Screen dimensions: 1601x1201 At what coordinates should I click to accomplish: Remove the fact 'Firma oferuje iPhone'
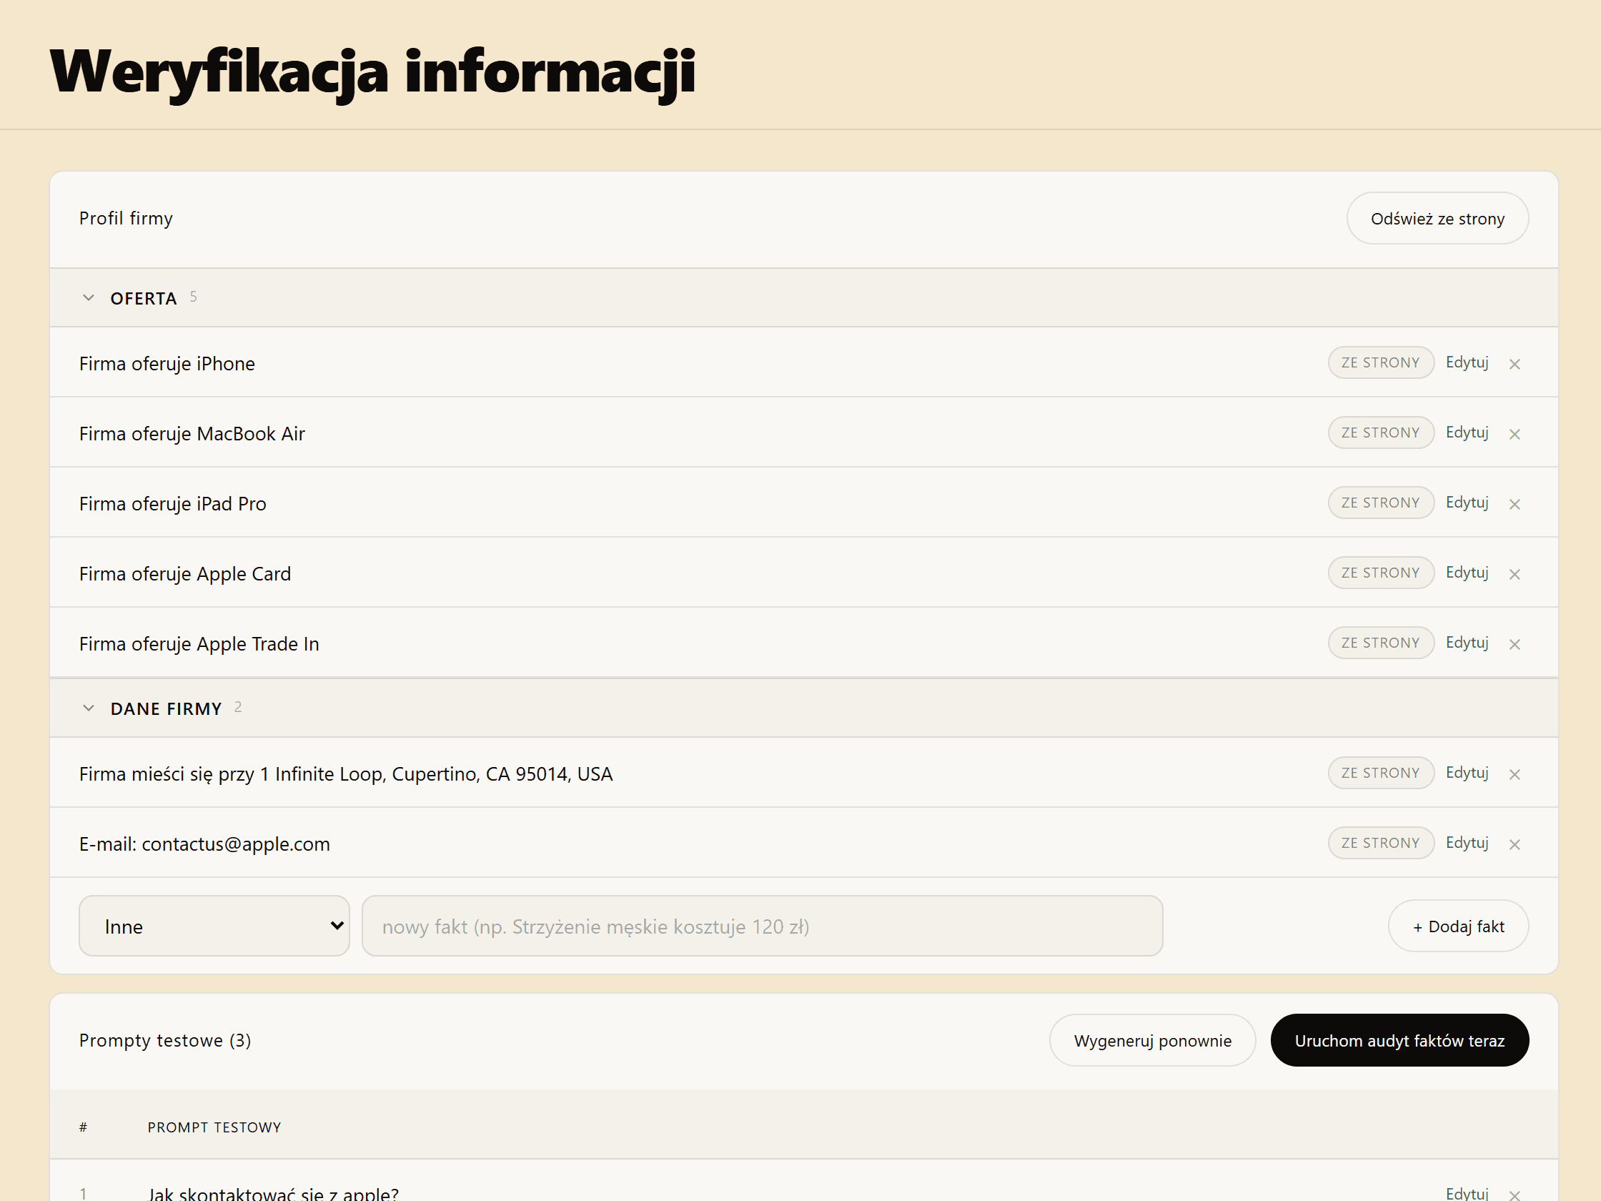pyautogui.click(x=1514, y=363)
